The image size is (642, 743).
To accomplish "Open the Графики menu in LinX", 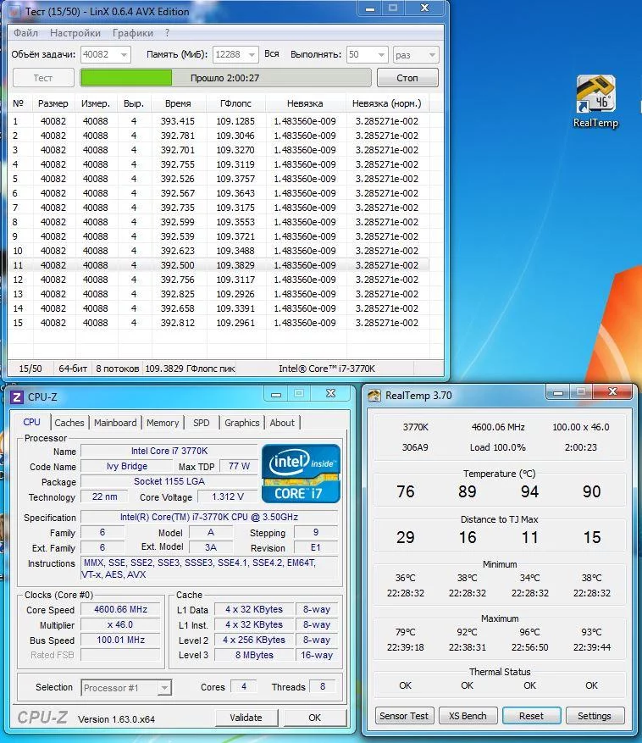I will point(133,33).
